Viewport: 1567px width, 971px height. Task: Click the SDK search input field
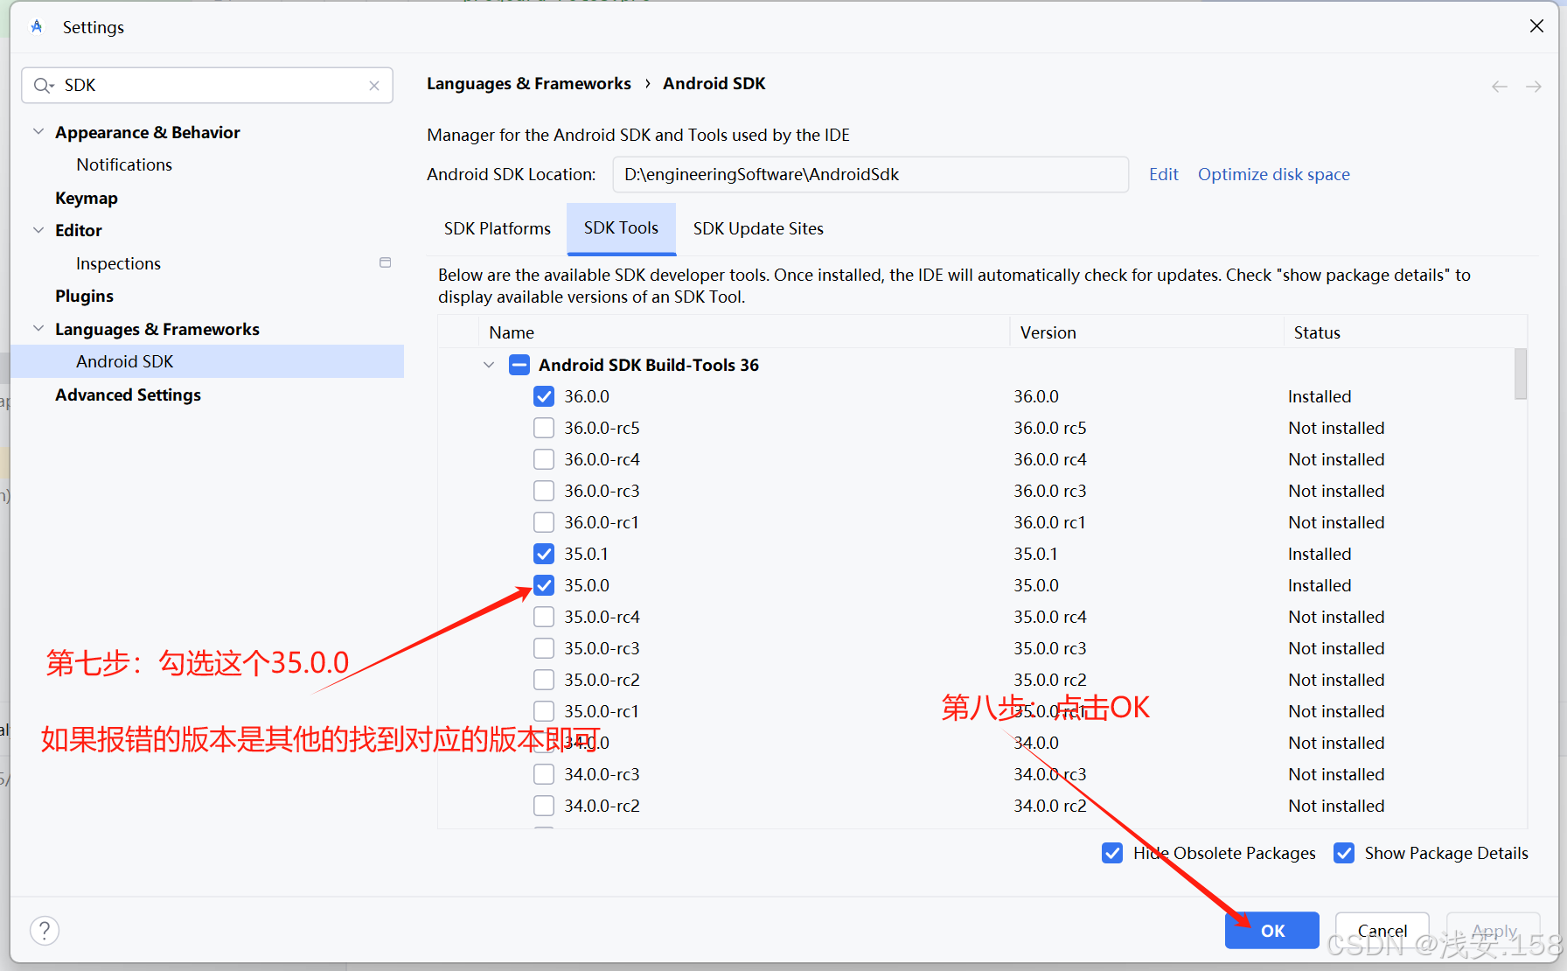click(207, 86)
